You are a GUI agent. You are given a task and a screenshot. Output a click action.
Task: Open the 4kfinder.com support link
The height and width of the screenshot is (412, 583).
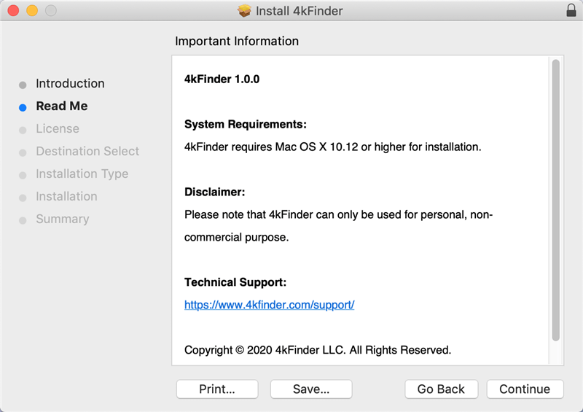[x=269, y=305]
